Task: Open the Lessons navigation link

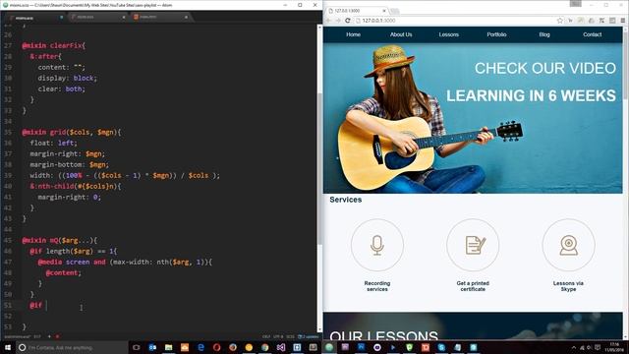Action: 448,34
